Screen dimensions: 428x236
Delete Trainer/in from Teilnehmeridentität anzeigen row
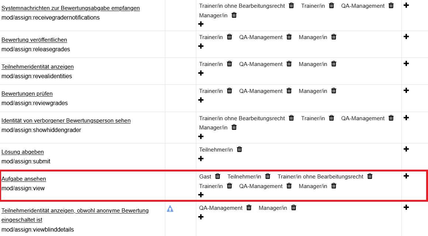pos(229,63)
